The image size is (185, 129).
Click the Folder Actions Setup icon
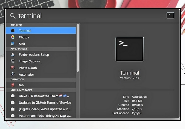click(13, 54)
